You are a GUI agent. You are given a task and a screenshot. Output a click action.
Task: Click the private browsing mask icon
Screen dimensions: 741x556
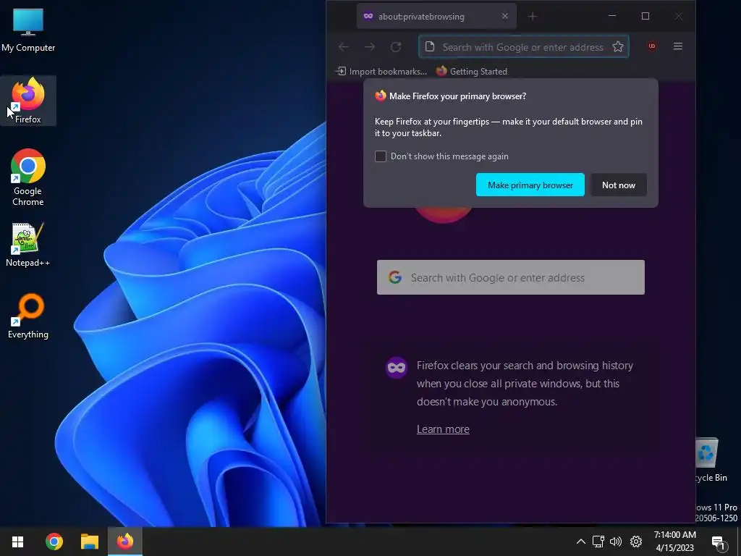pos(397,367)
